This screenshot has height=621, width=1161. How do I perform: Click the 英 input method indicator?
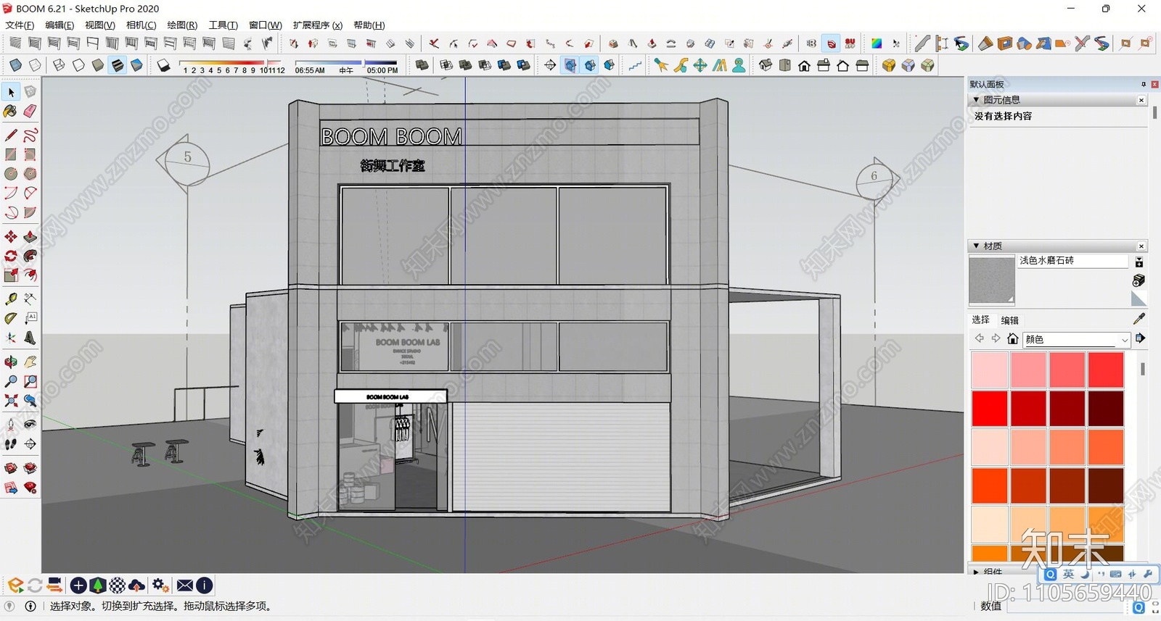click(1068, 574)
